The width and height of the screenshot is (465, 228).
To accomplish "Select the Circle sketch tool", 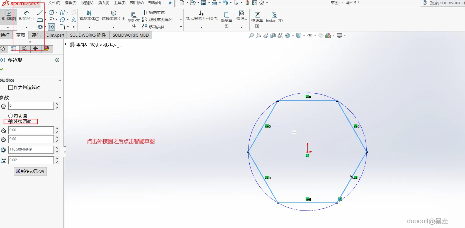I will 51,12.
